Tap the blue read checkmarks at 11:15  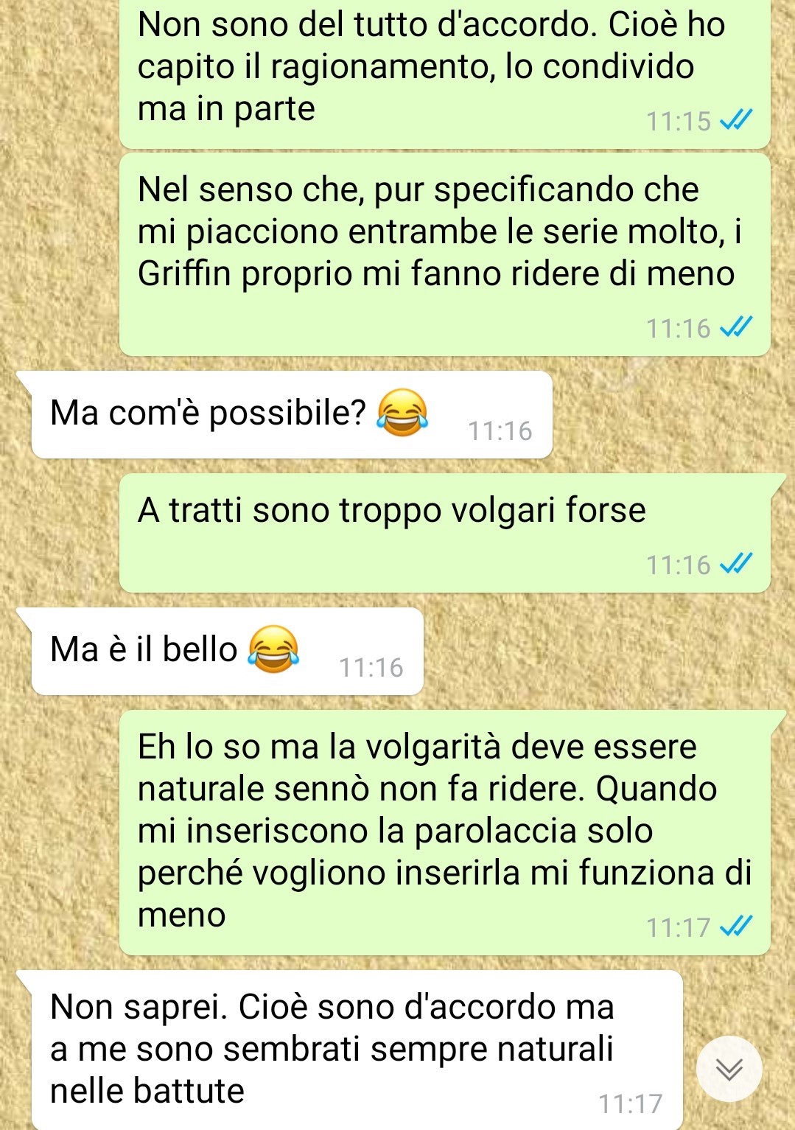736,120
